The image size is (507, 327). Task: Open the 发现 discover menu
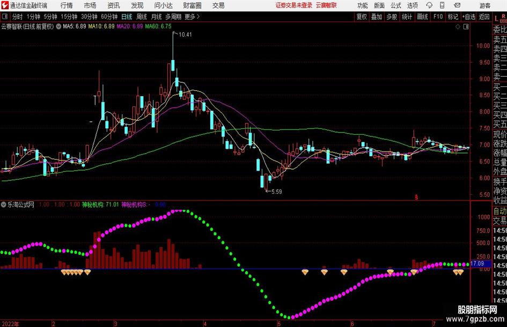tap(137, 5)
